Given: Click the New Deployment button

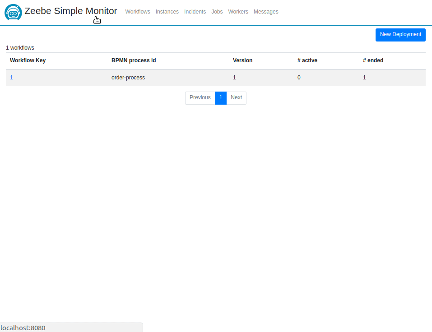Looking at the screenshot, I should click(x=400, y=35).
